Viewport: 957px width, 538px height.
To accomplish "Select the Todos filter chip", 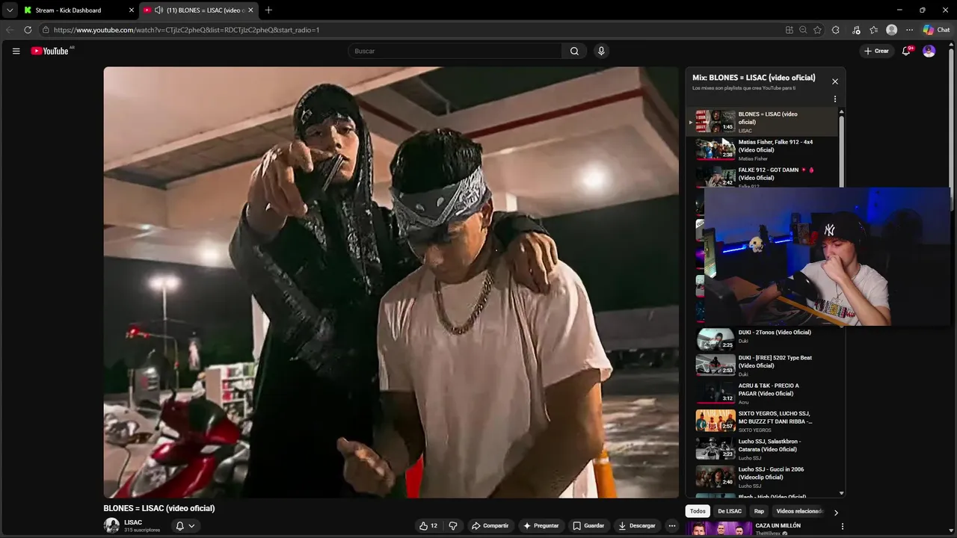I will [x=698, y=511].
